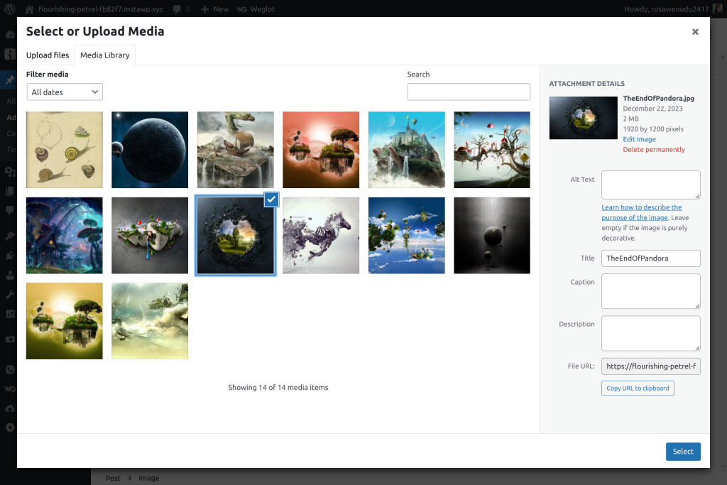This screenshot has width=727, height=485.
Task: Open Edit Image for TheEndOfPandora.jpg
Action: coord(639,138)
